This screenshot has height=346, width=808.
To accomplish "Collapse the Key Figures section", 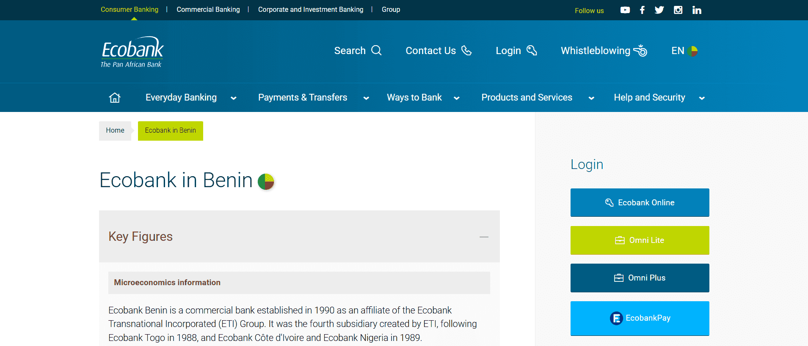I will [484, 237].
